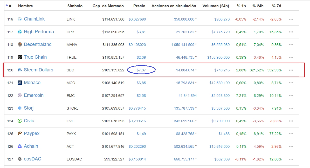Screen dimensions: 310x168
Task: Open the more-options dots for True Chain row
Action: click(x=291, y=57)
